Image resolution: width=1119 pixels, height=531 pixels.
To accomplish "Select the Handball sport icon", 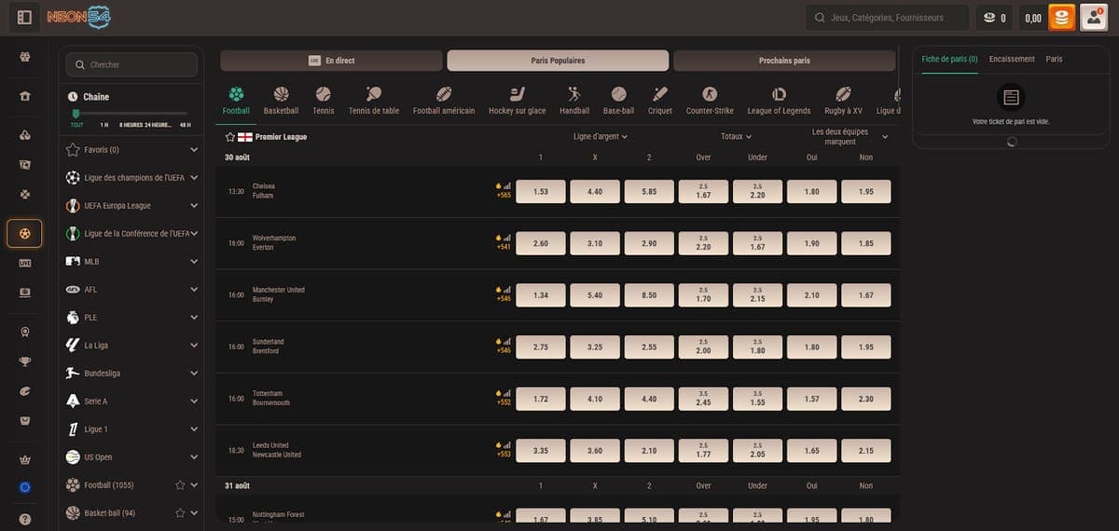I will coord(574,94).
